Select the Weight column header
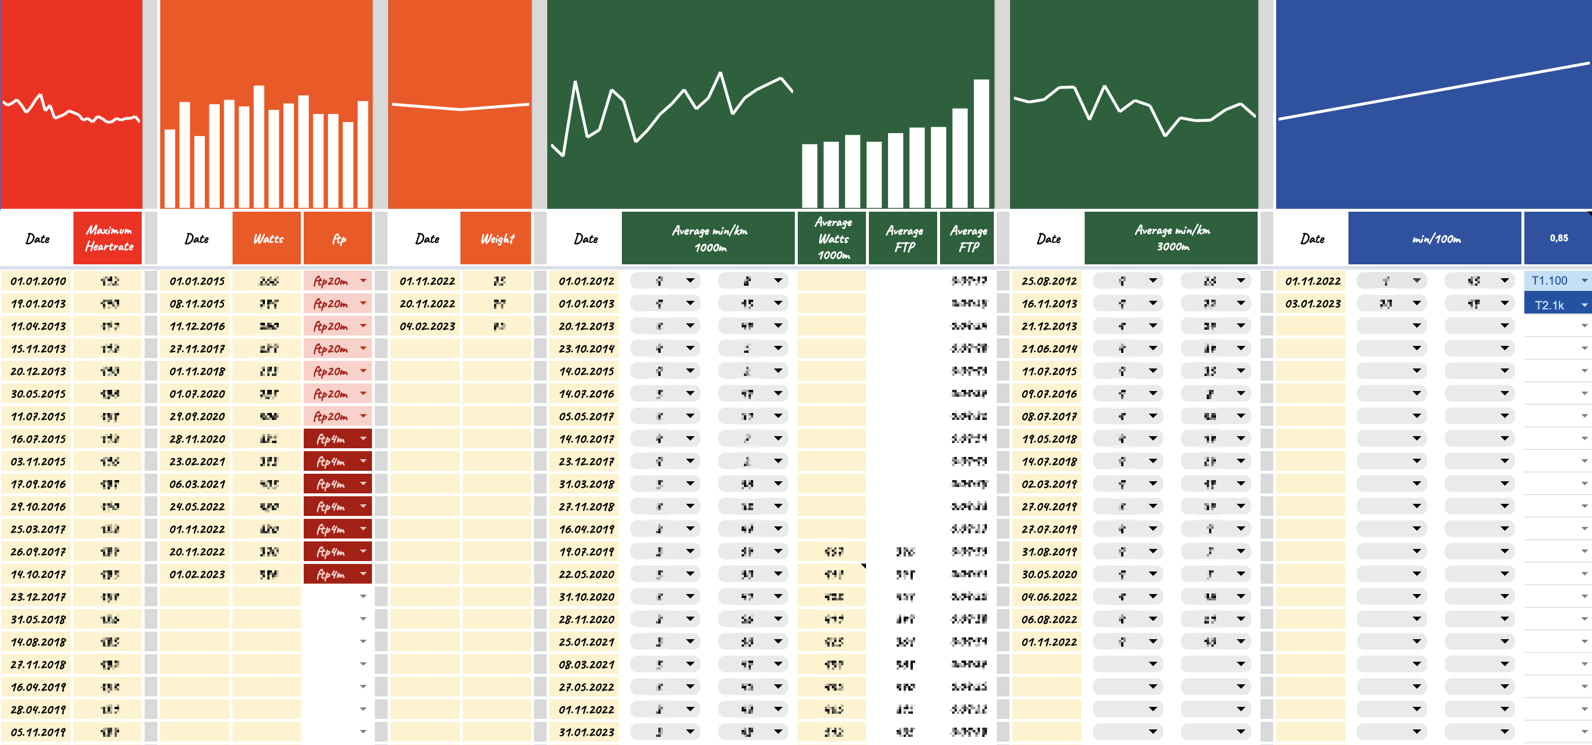This screenshot has width=1592, height=745. (496, 238)
